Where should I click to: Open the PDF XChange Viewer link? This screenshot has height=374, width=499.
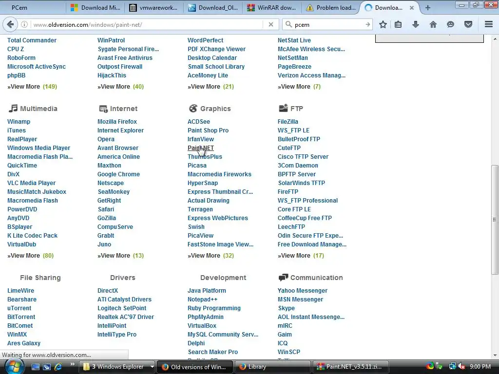(216, 49)
